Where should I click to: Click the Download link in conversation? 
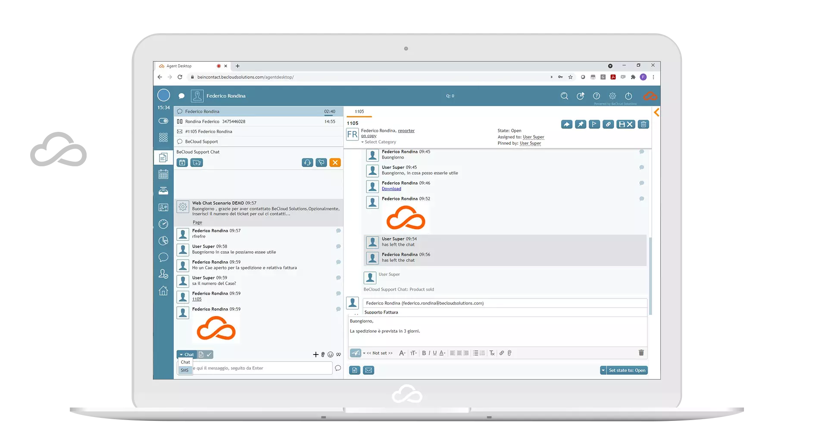point(391,189)
